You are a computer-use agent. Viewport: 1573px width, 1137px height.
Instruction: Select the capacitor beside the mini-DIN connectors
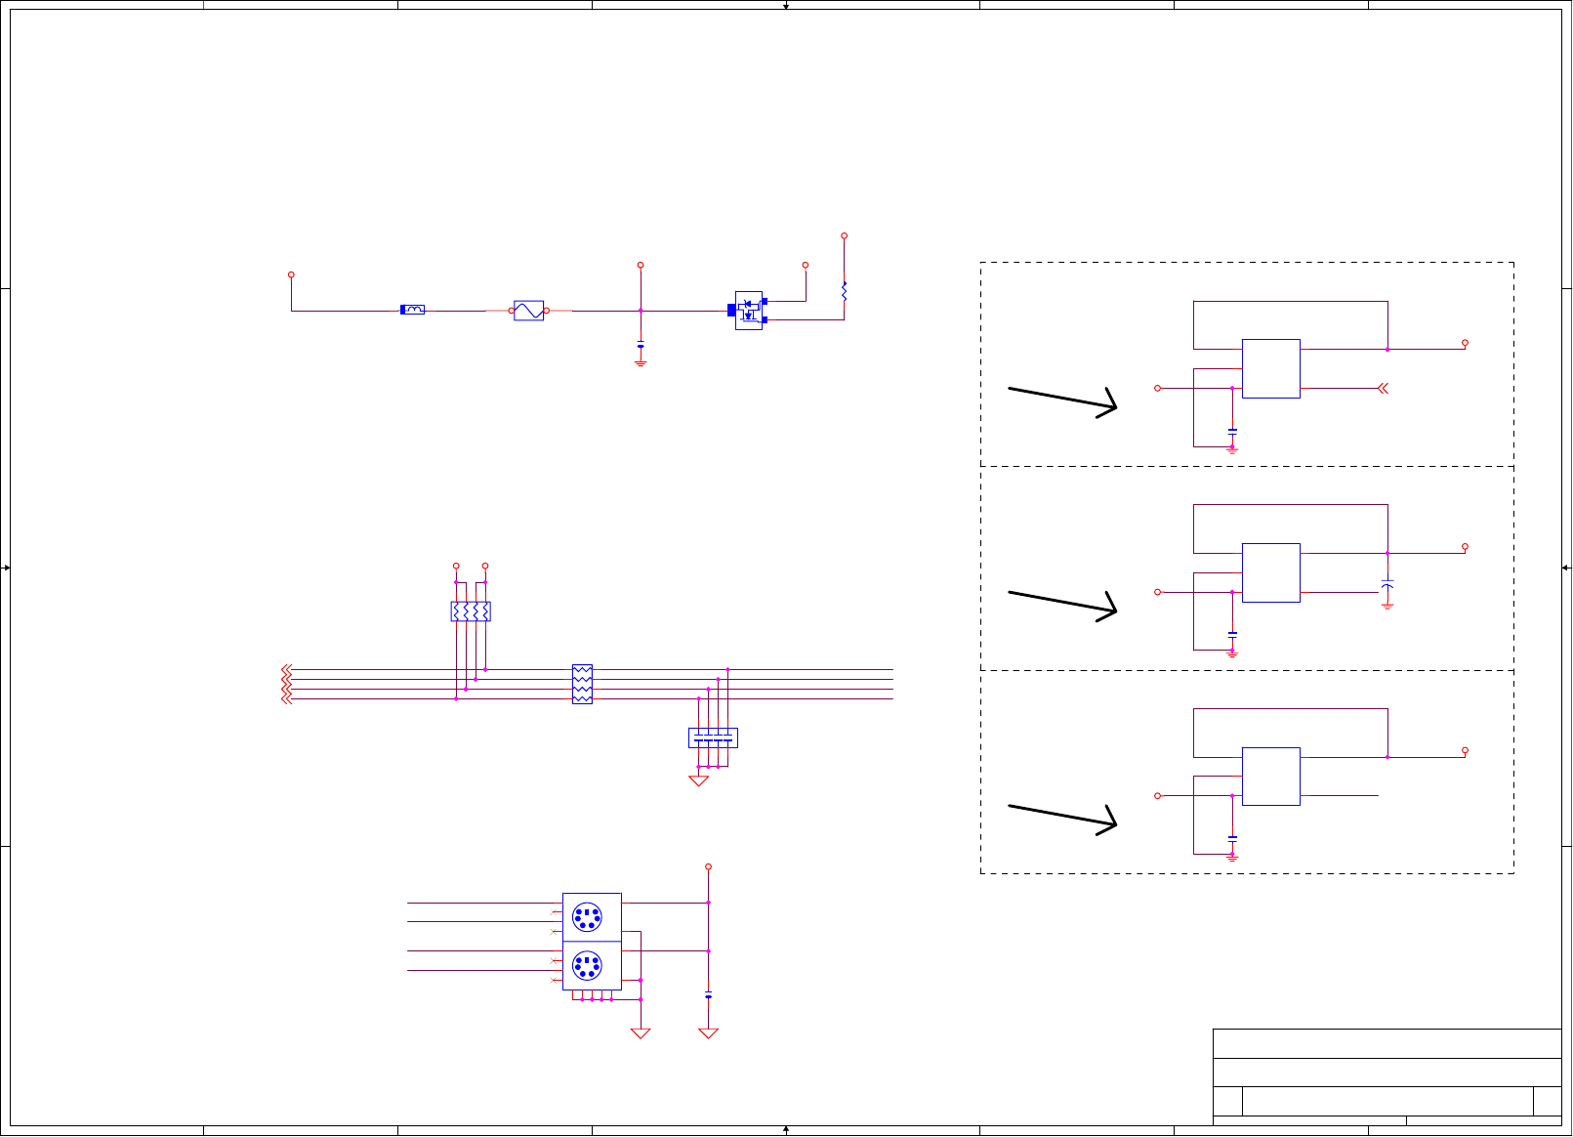coord(709,995)
